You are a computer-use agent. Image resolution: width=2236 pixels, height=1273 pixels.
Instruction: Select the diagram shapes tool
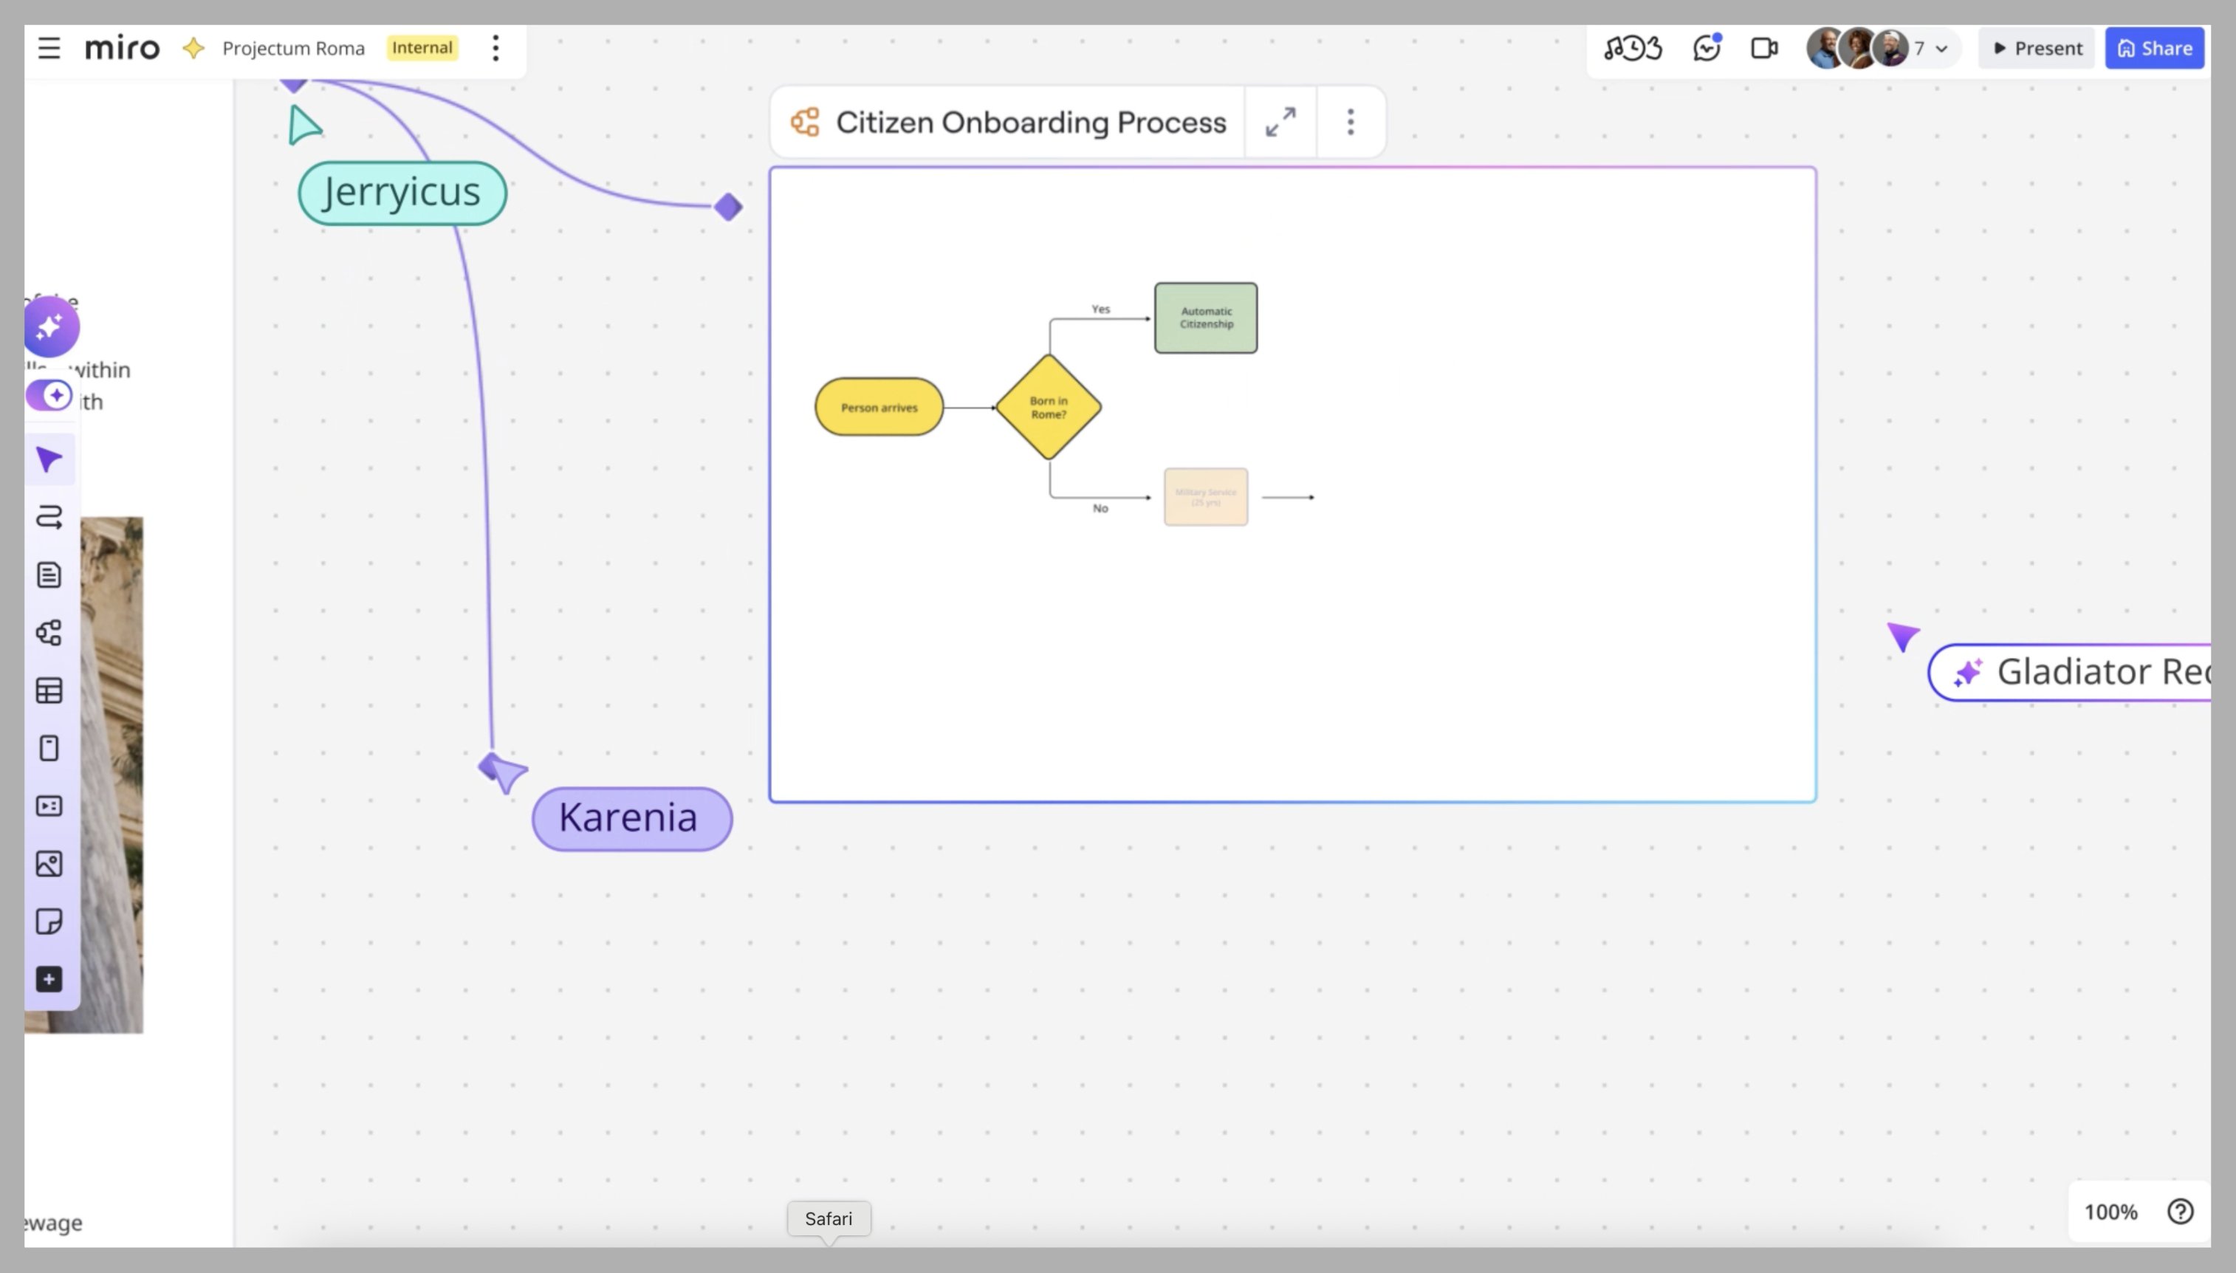[x=49, y=633]
